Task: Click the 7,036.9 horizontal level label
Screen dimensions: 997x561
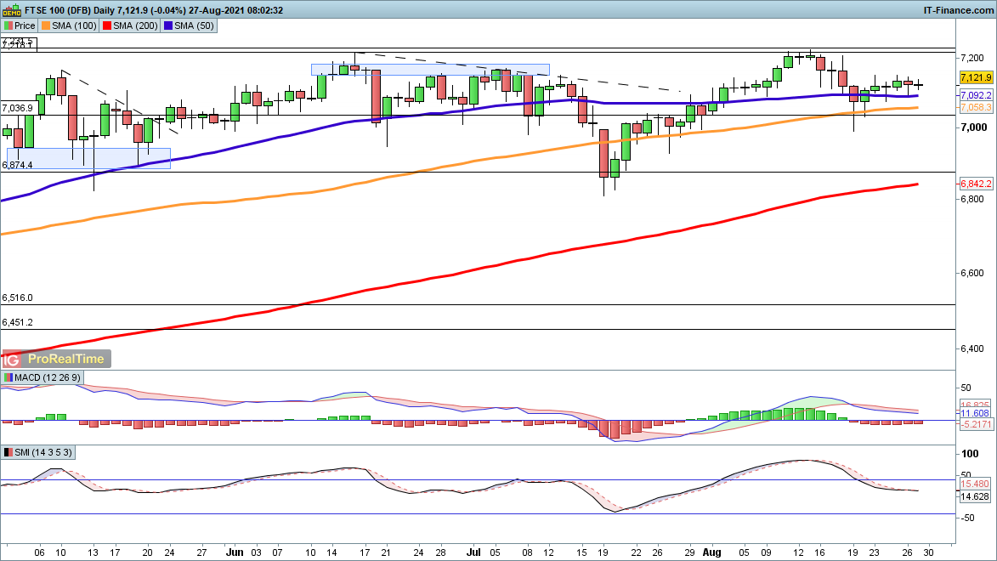Action: coord(18,108)
